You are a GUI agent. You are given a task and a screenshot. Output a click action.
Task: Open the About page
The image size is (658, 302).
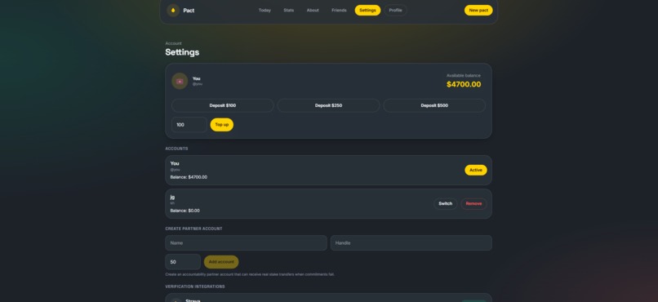313,11
